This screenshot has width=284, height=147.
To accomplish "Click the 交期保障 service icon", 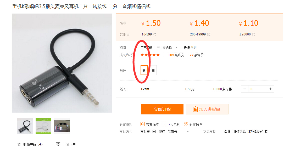I will [143, 124].
